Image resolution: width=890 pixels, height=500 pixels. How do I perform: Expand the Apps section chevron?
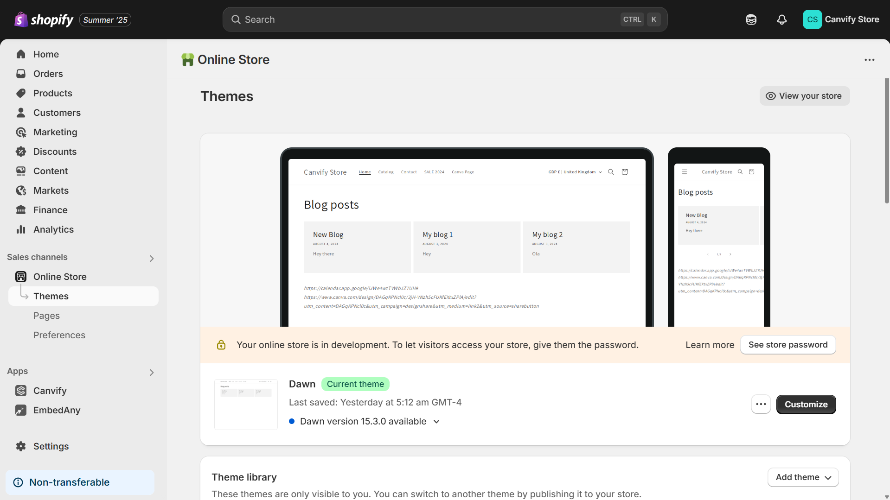click(151, 372)
